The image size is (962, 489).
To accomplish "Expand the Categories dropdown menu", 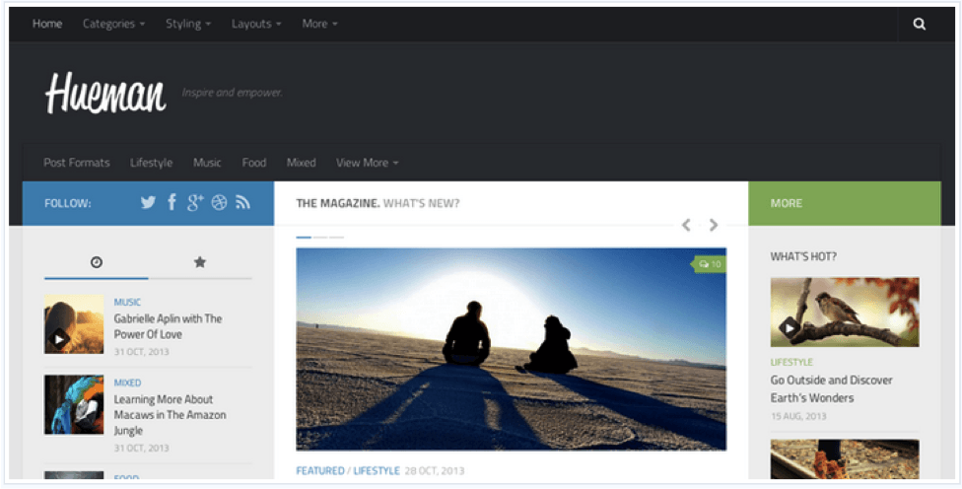I will tap(114, 24).
